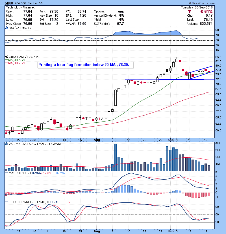Click the Technology / Internet sector label
The height and width of the screenshot is (234, 226).
point(20,7)
